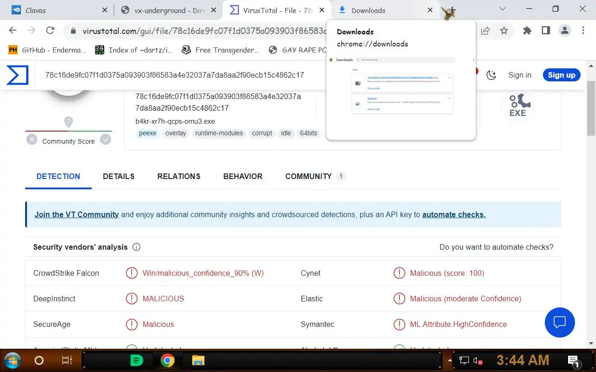Click the corrupt tag
Screen dimensions: 596x372
pyautogui.click(x=262, y=133)
